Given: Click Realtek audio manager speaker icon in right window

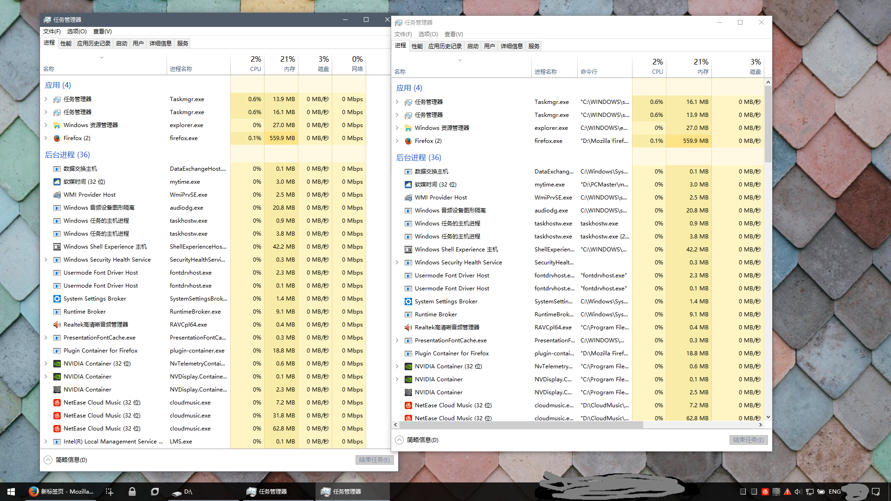Looking at the screenshot, I should click(408, 328).
